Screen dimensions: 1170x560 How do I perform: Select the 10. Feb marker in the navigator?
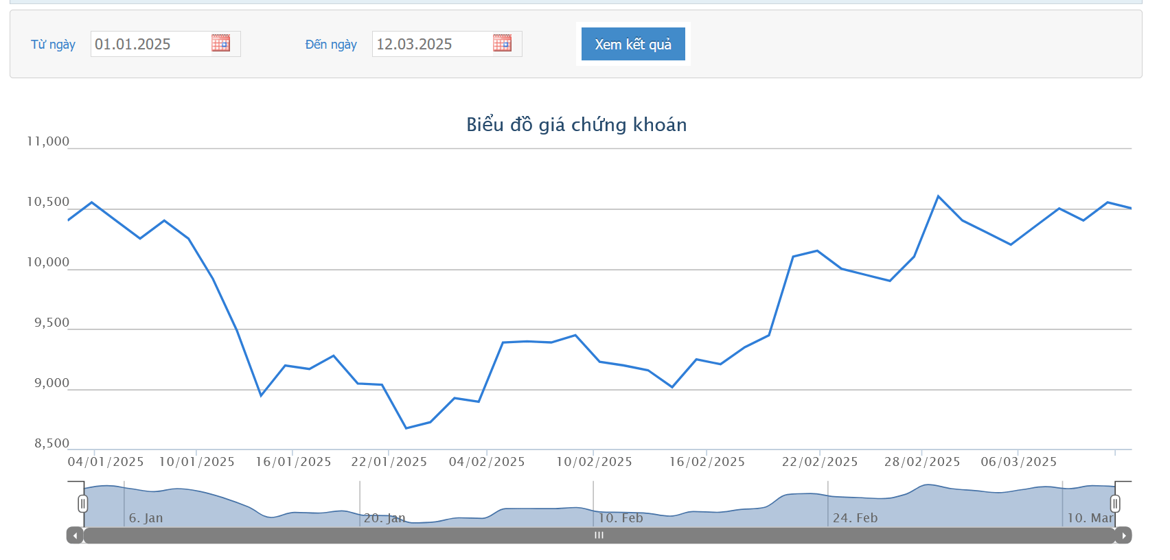click(x=621, y=518)
